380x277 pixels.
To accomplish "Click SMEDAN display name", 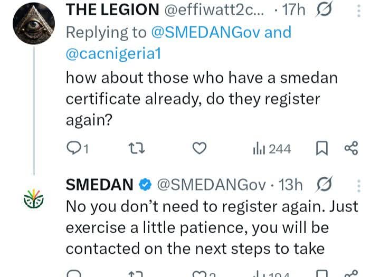I will point(99,185).
